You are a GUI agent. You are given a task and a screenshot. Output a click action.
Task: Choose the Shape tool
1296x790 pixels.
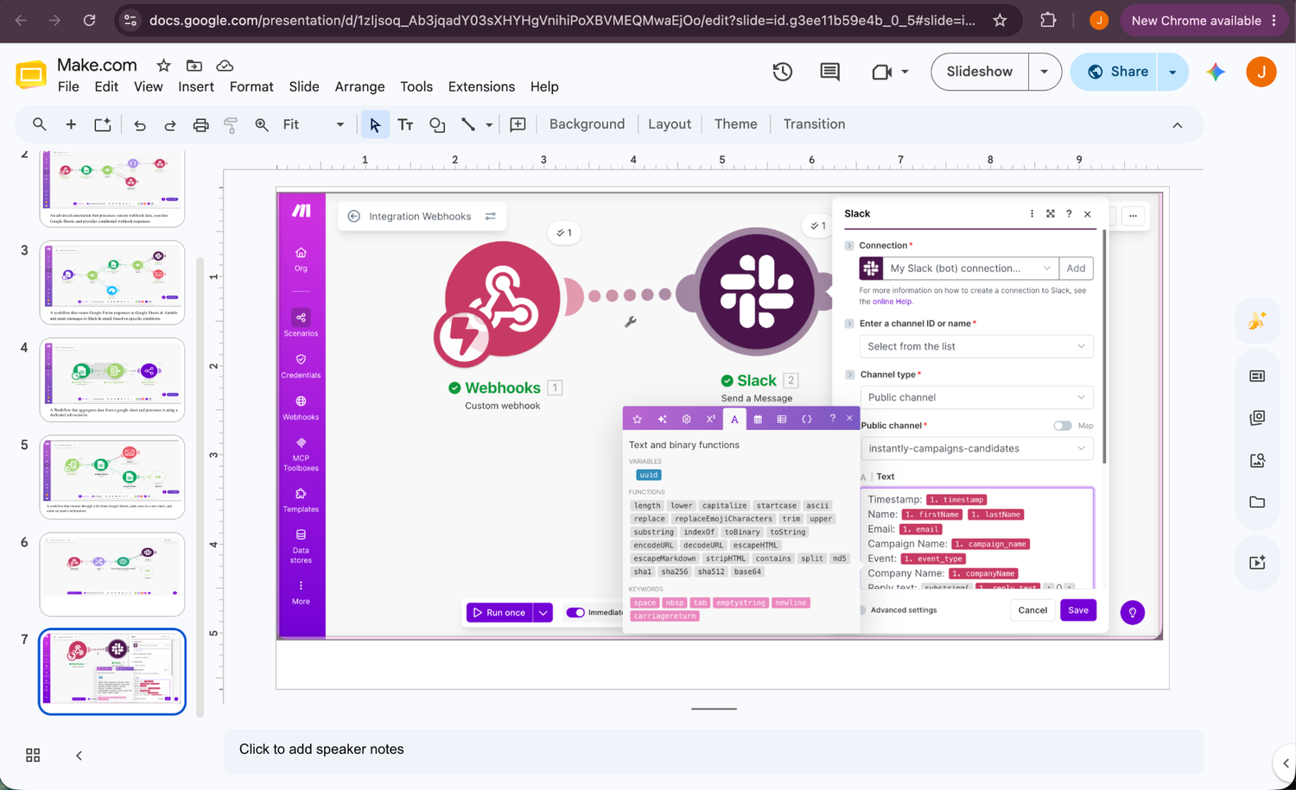click(x=437, y=125)
